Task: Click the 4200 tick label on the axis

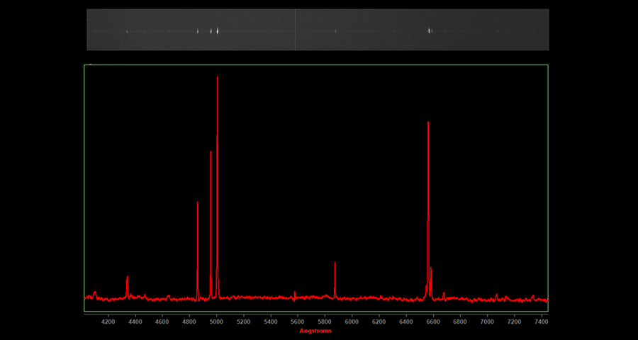Action: click(x=108, y=321)
